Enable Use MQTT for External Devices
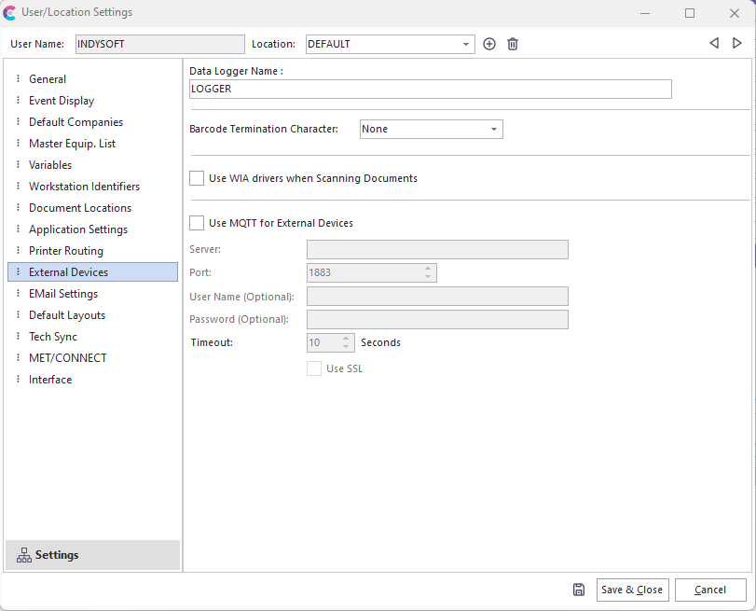The height and width of the screenshot is (611, 756). (197, 223)
